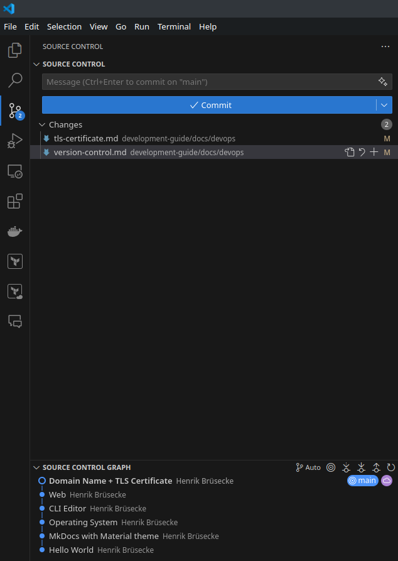Open the Edit menu
Image resolution: width=398 pixels, height=561 pixels.
click(31, 27)
